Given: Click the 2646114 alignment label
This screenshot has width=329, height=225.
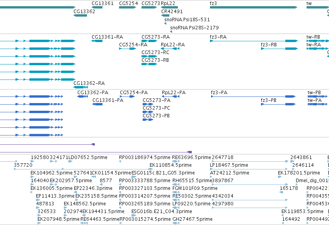Looking at the screenshot, I should (x=303, y=165).
